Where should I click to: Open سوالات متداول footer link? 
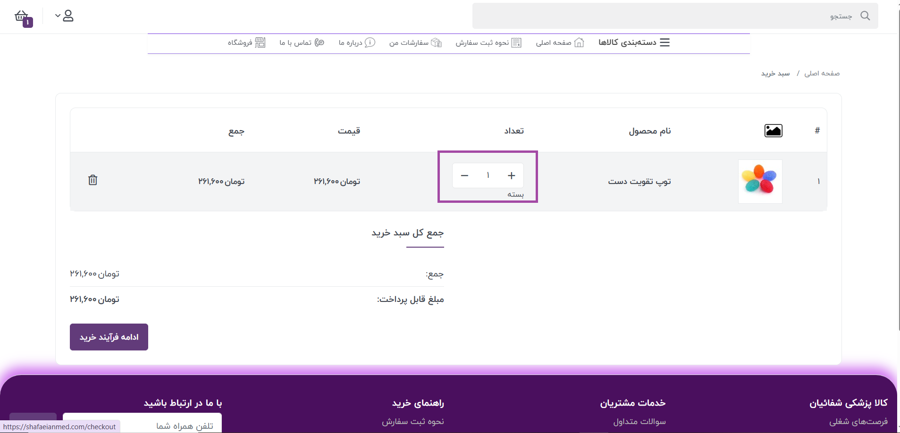(x=639, y=422)
